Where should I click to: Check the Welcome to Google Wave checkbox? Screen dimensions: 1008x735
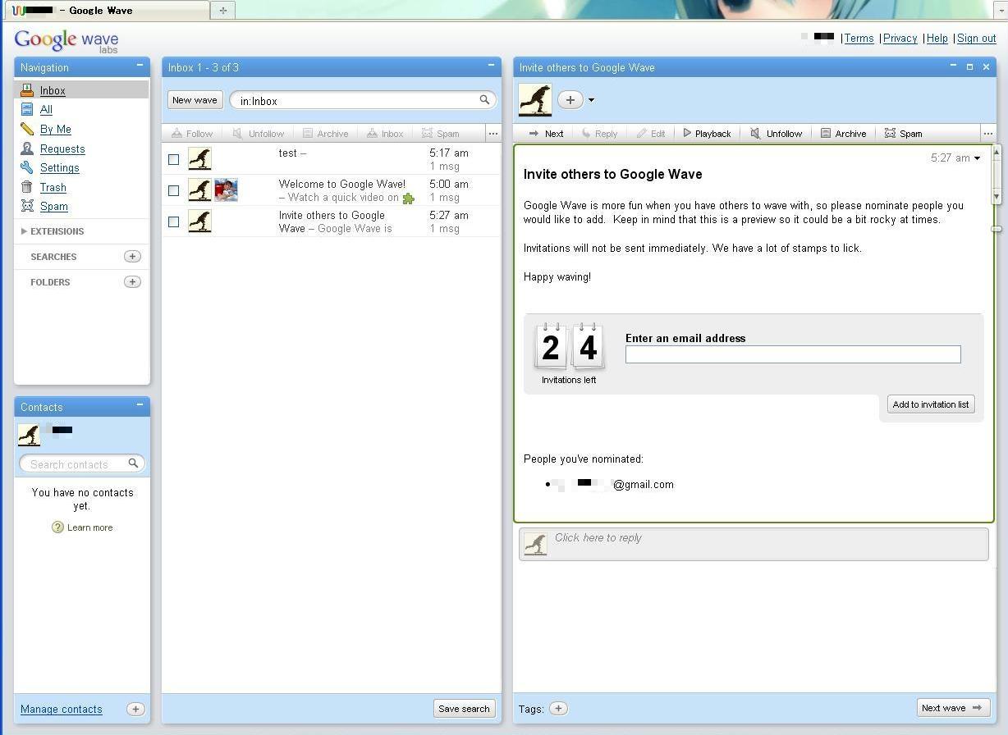coord(173,190)
